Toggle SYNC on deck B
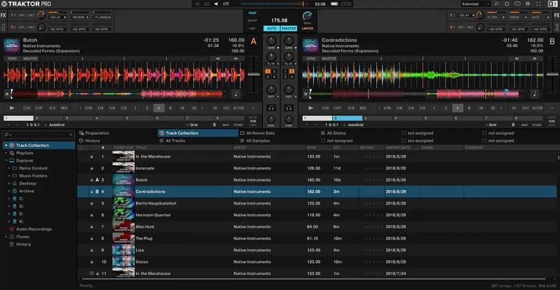 click(x=311, y=58)
